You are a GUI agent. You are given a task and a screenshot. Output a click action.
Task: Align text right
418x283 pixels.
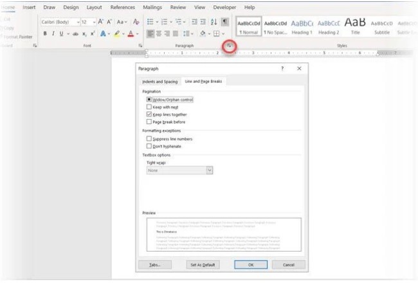click(167, 33)
